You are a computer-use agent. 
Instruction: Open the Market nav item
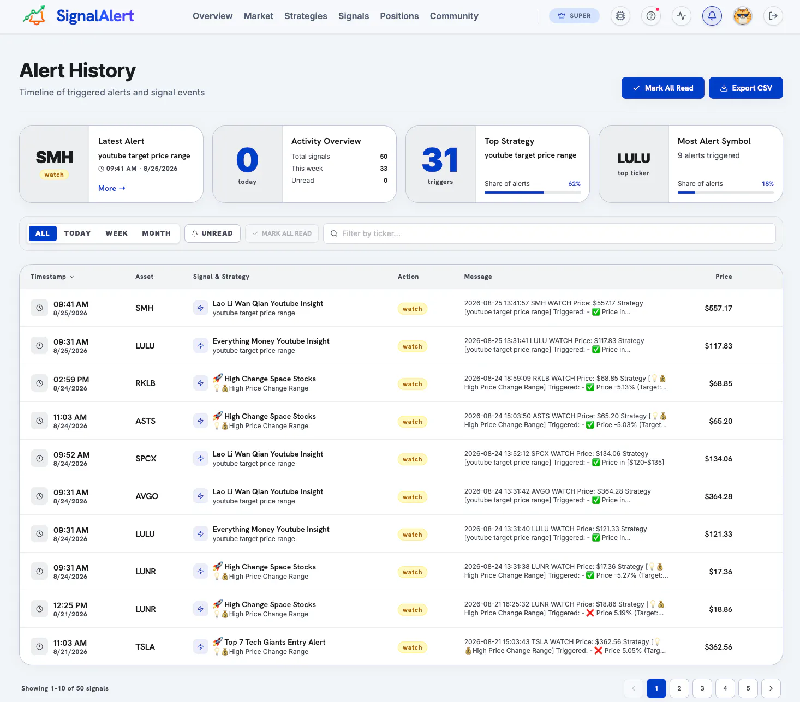tap(259, 16)
